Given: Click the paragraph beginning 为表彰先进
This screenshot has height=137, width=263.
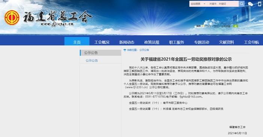Looking at the screenshot, I should (x=186, y=84).
